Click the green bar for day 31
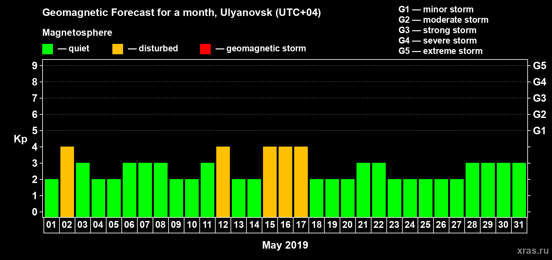Image resolution: width=552 pixels, height=260 pixels. (x=519, y=190)
